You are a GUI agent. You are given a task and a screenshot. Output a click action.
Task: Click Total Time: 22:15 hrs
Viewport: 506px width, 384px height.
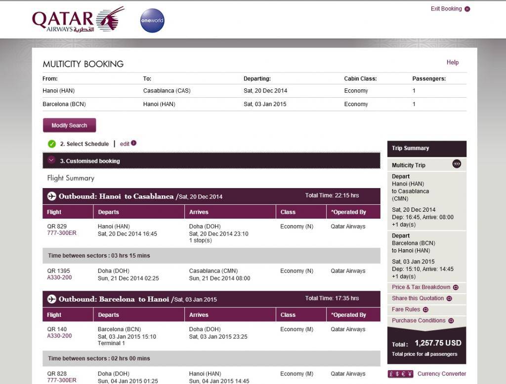click(x=332, y=195)
